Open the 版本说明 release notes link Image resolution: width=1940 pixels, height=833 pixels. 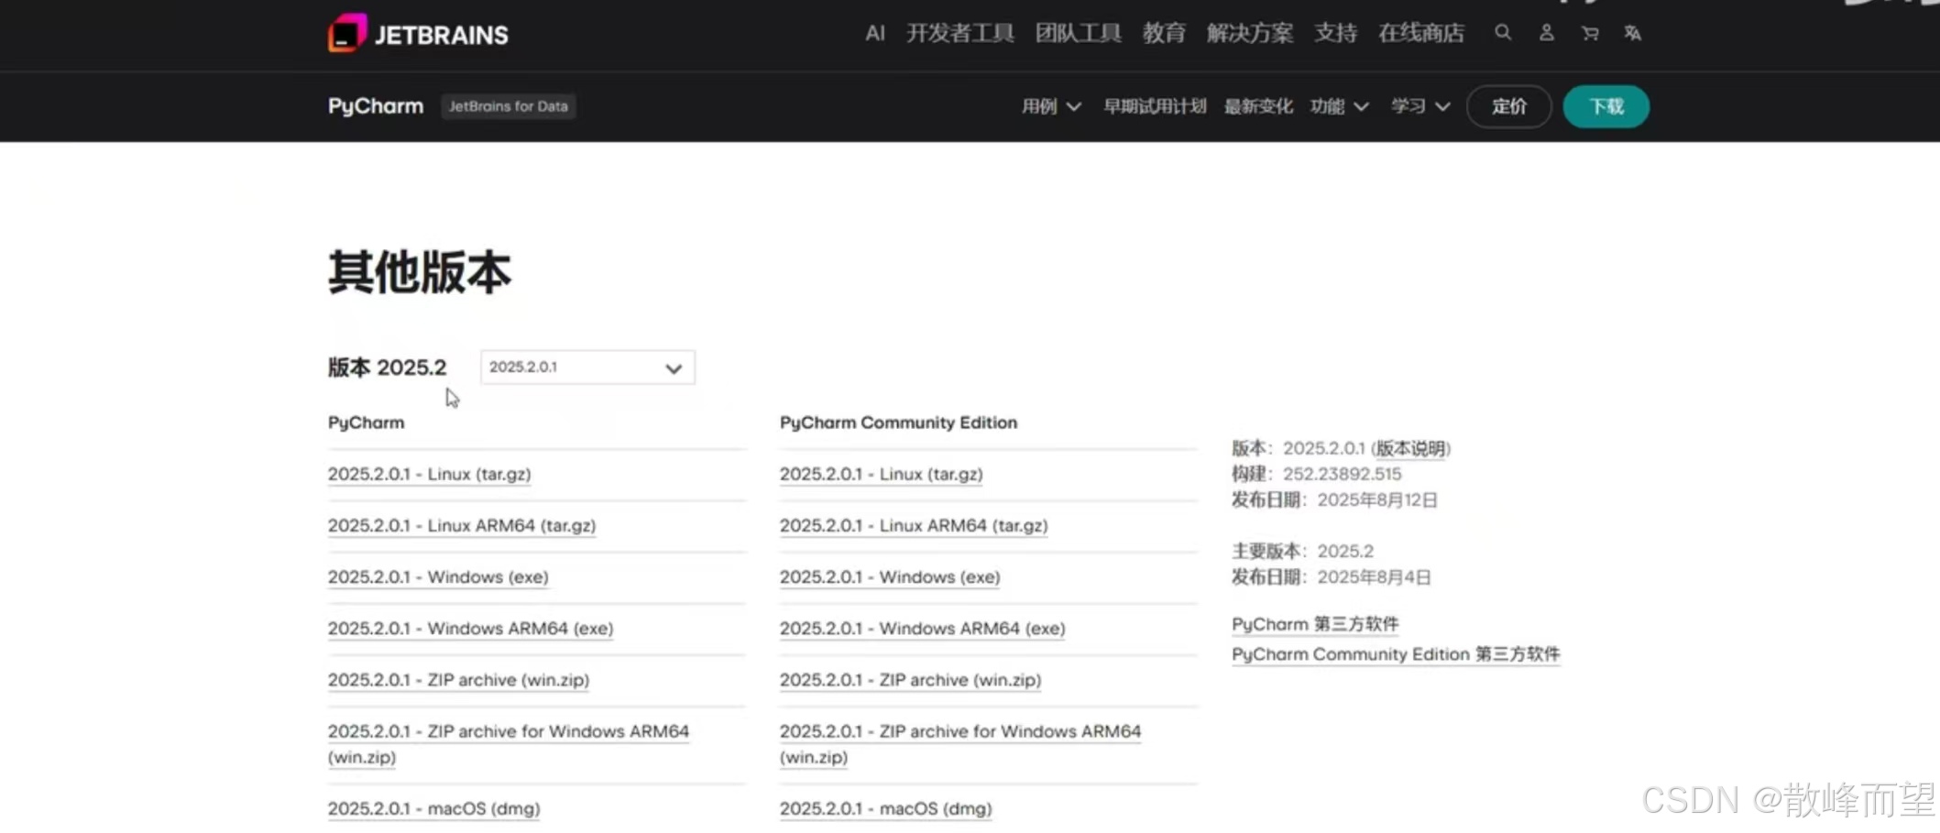pyautogui.click(x=1410, y=448)
